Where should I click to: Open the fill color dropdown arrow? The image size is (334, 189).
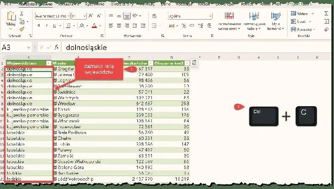[x=87, y=26]
